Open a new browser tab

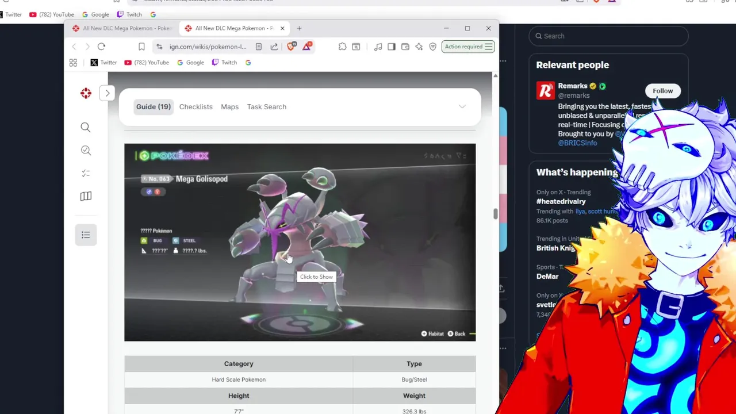(299, 28)
